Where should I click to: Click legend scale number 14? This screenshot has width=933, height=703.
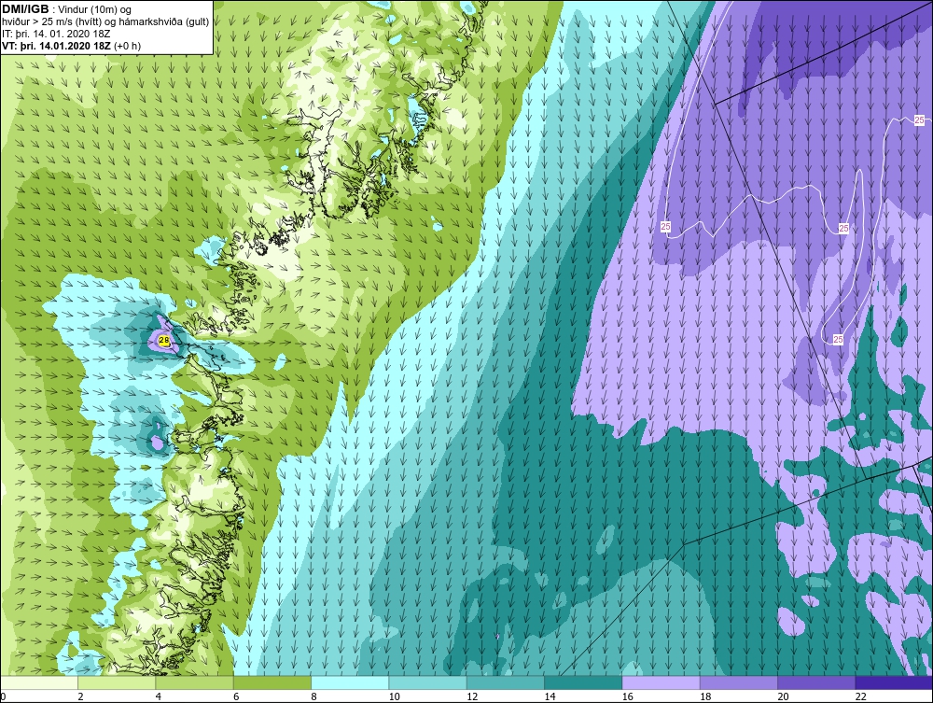pos(550,696)
